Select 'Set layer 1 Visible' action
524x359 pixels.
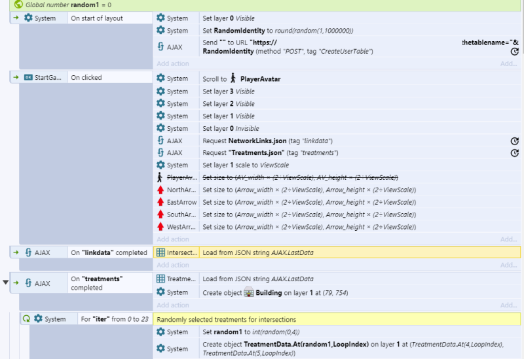(337, 116)
